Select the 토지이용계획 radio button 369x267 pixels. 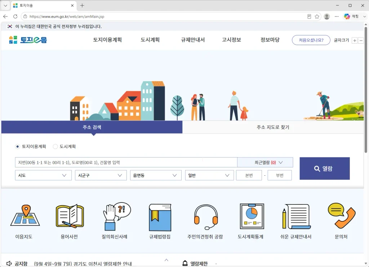click(17, 146)
